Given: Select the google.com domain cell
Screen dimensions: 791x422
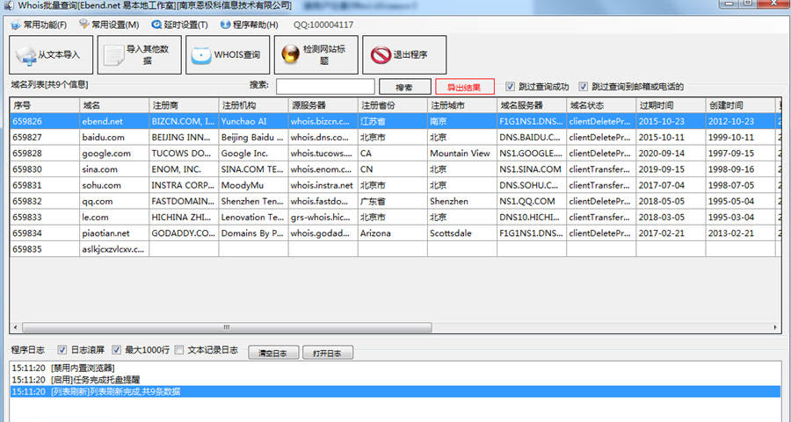Looking at the screenshot, I should pos(114,154).
